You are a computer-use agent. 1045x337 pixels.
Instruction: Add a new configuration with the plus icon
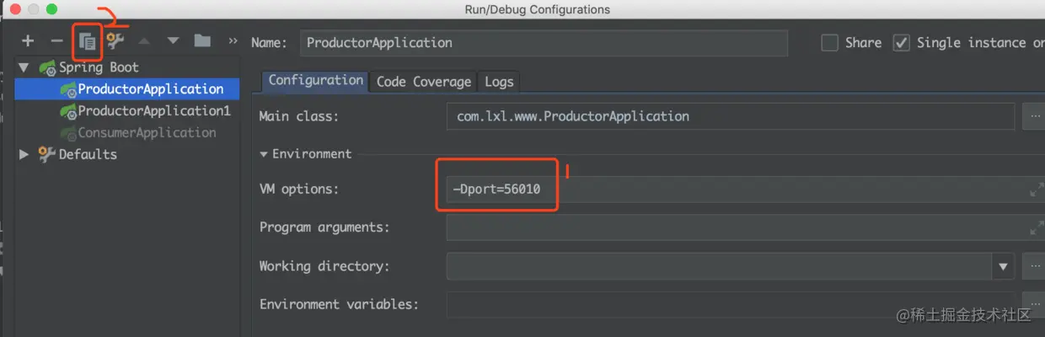(28, 40)
